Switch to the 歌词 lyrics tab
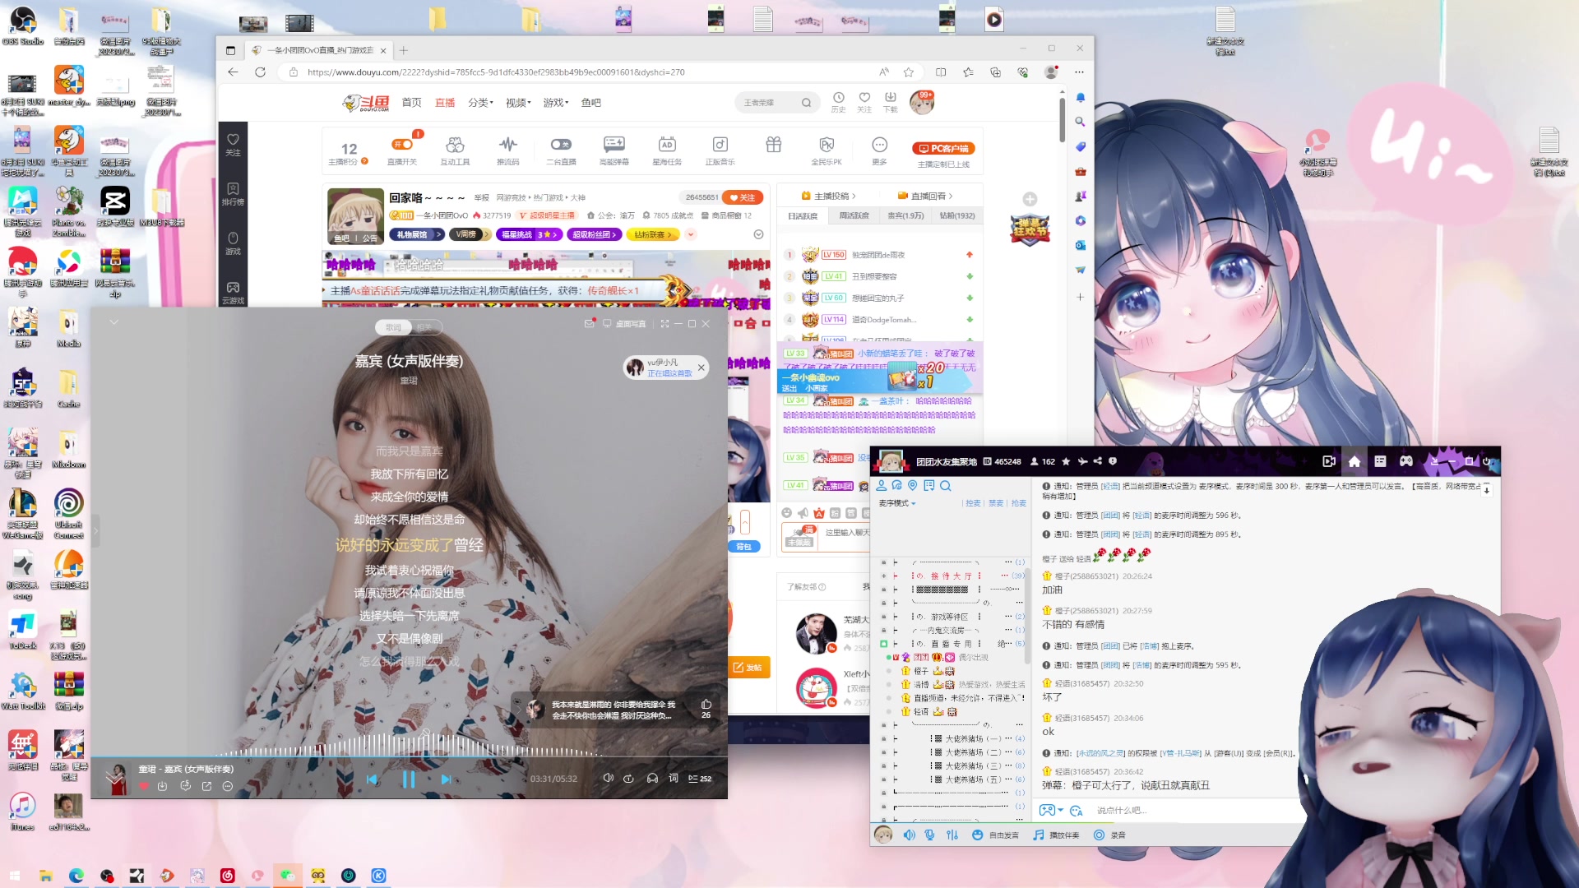This screenshot has width=1579, height=888. [394, 326]
